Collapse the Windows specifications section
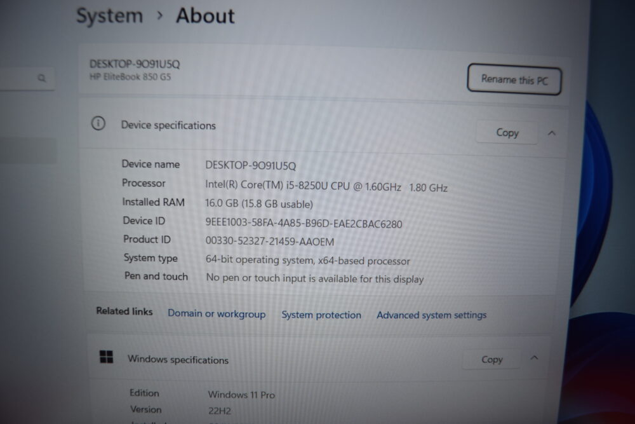This screenshot has height=424, width=635. point(534,358)
